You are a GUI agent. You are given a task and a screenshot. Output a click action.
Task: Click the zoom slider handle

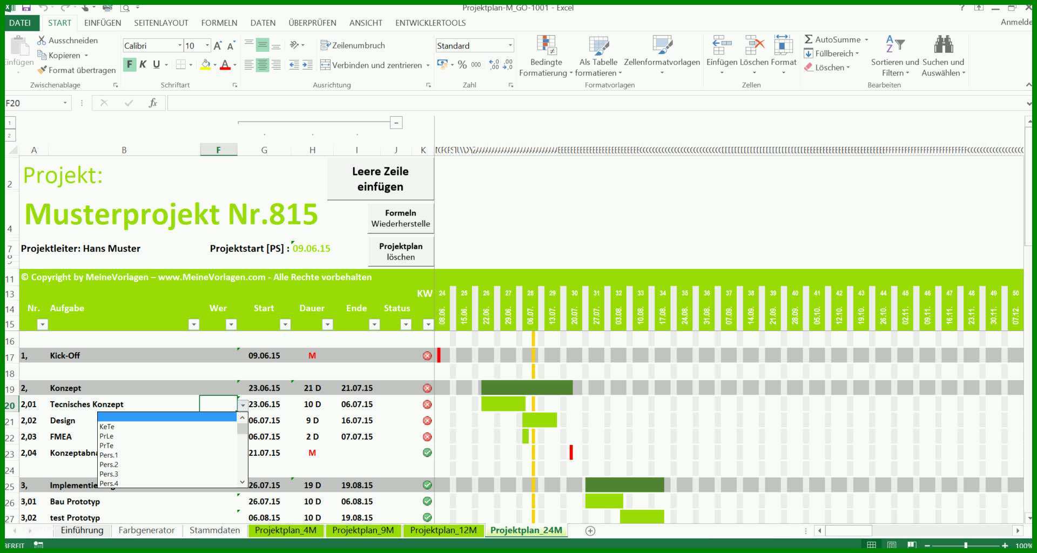tap(966, 545)
